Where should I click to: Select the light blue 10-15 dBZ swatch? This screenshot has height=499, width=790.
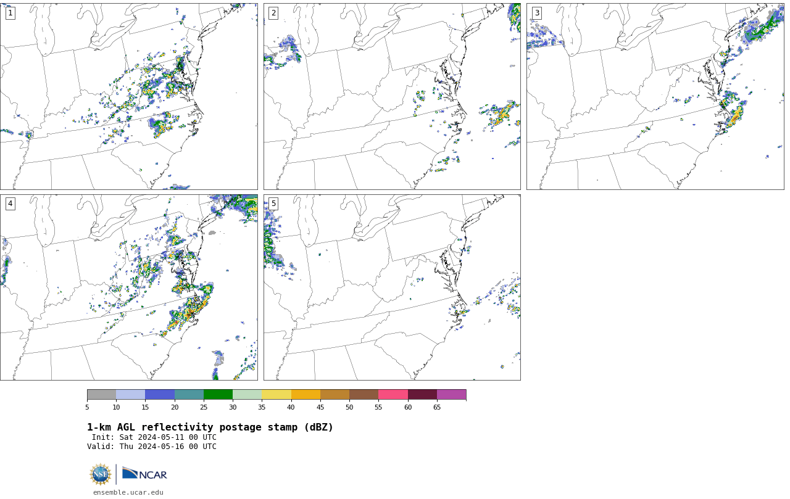[x=131, y=395]
